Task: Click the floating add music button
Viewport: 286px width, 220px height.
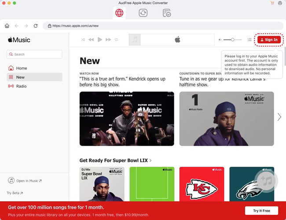Action: pos(266,180)
